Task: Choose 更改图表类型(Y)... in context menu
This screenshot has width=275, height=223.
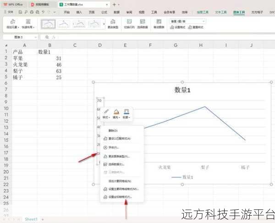Action: pos(122,156)
